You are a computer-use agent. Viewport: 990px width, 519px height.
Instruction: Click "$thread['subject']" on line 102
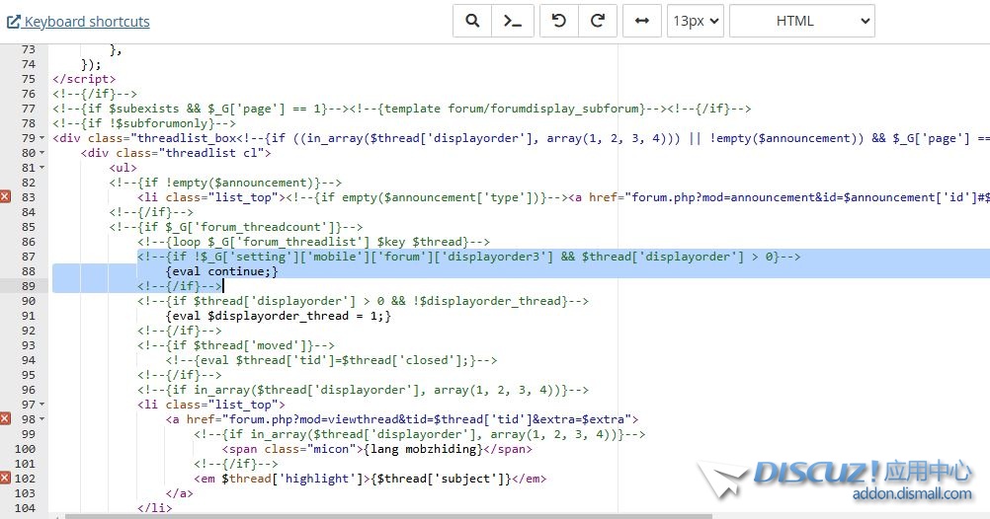441,479
